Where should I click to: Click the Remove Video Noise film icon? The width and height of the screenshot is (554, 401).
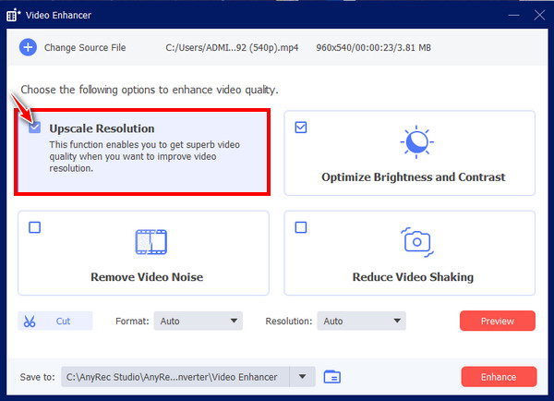[151, 242]
